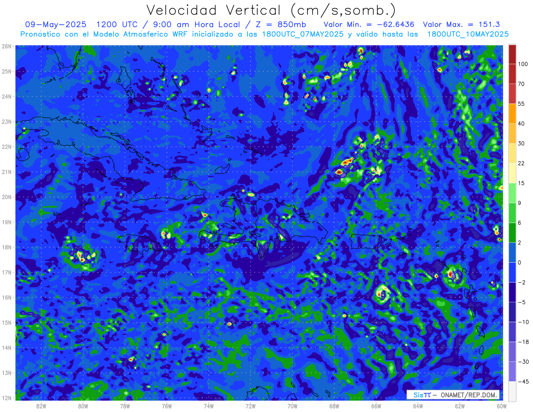
Task: Click the latitude label '26N'
Action: [x=7, y=46]
